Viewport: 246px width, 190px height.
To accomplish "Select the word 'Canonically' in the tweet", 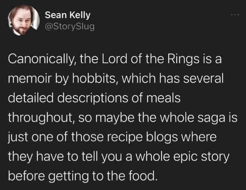I will 41,59.
